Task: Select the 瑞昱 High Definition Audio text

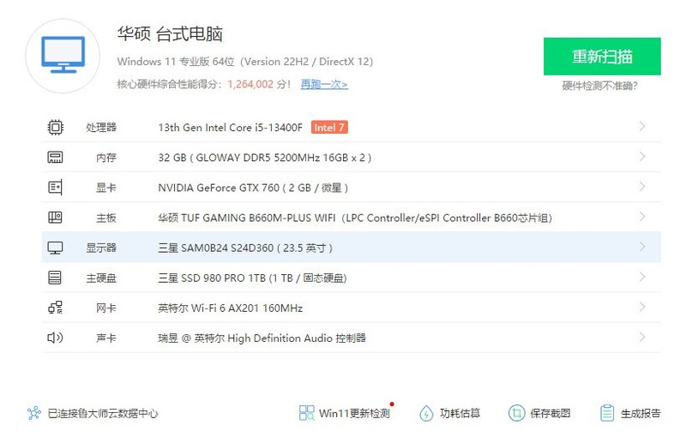Action: point(262,338)
